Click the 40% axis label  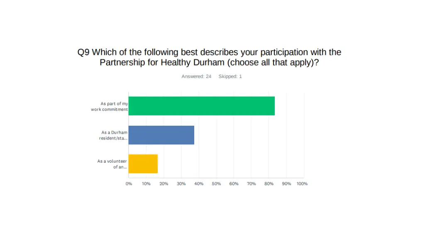click(199, 184)
